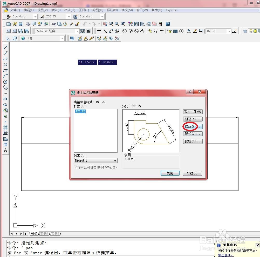Close the 通讯中心 notification balloon

tap(257, 245)
